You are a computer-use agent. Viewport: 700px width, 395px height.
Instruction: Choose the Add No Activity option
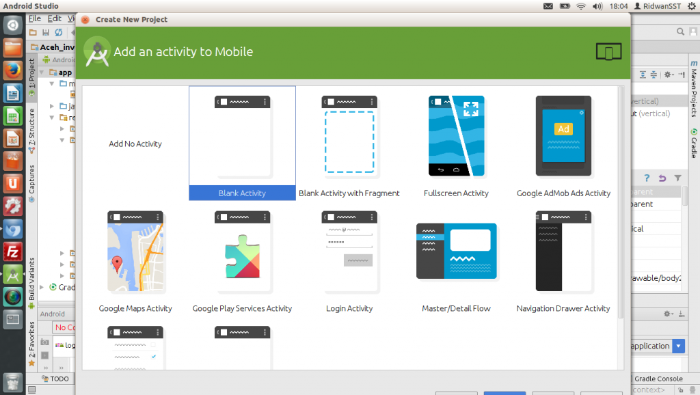135,144
